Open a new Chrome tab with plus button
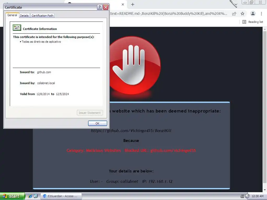 [x=133, y=4]
